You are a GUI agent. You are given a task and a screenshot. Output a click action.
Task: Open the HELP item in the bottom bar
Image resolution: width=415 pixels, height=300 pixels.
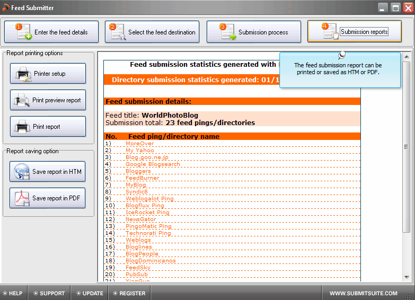(13, 293)
